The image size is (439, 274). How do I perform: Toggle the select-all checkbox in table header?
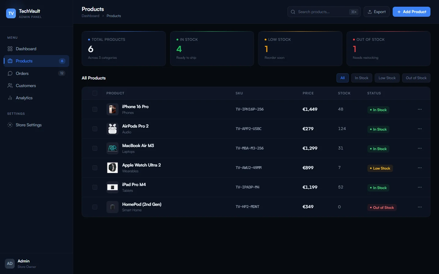click(95, 93)
